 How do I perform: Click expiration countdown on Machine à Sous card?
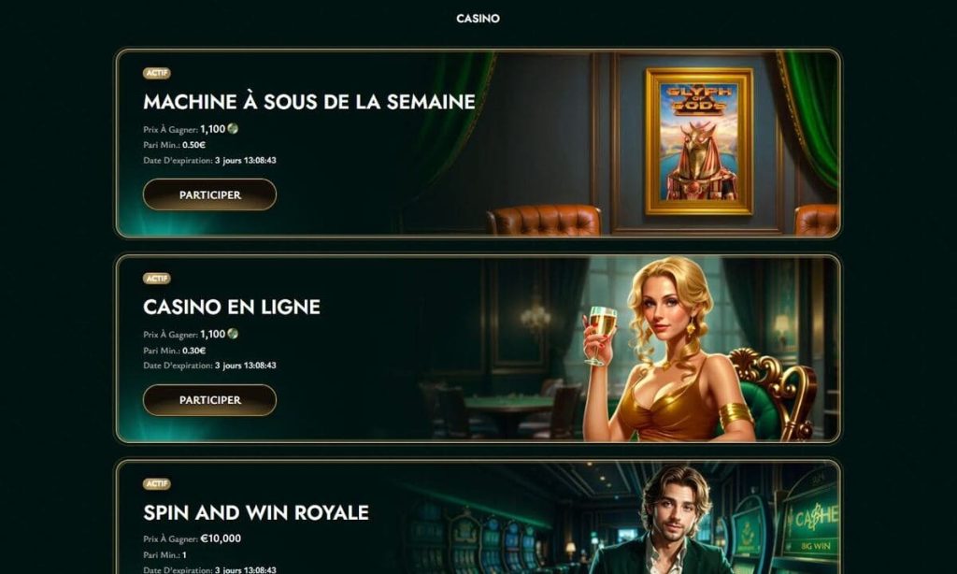pos(246,160)
